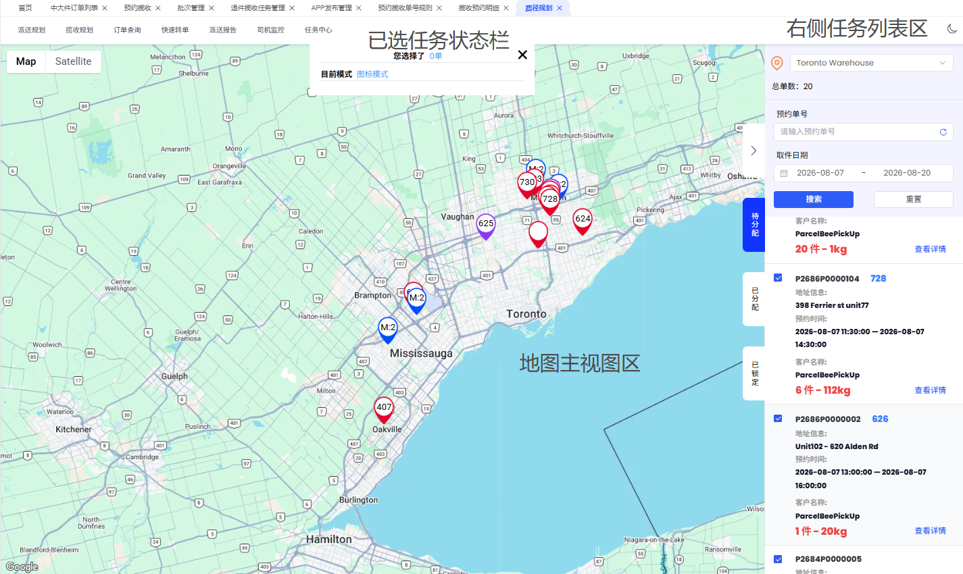
Task: Click the orange warehouse location pin icon
Action: coord(777,63)
